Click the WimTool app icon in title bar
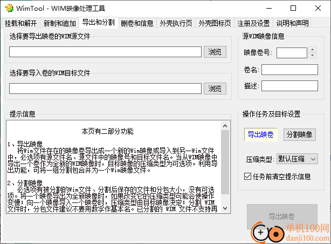 9,8
